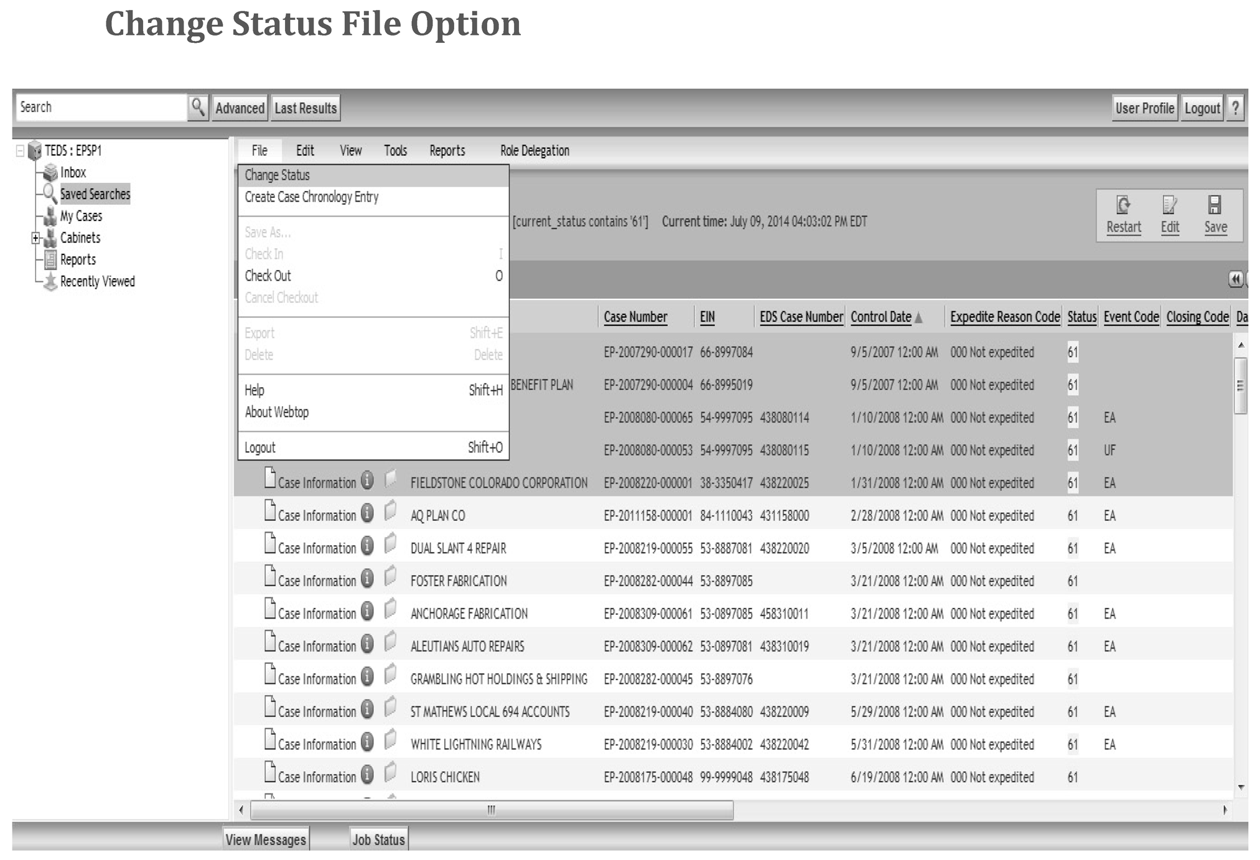This screenshot has height=860, width=1260.
Task: Click the Restart icon button
Action: (x=1123, y=205)
